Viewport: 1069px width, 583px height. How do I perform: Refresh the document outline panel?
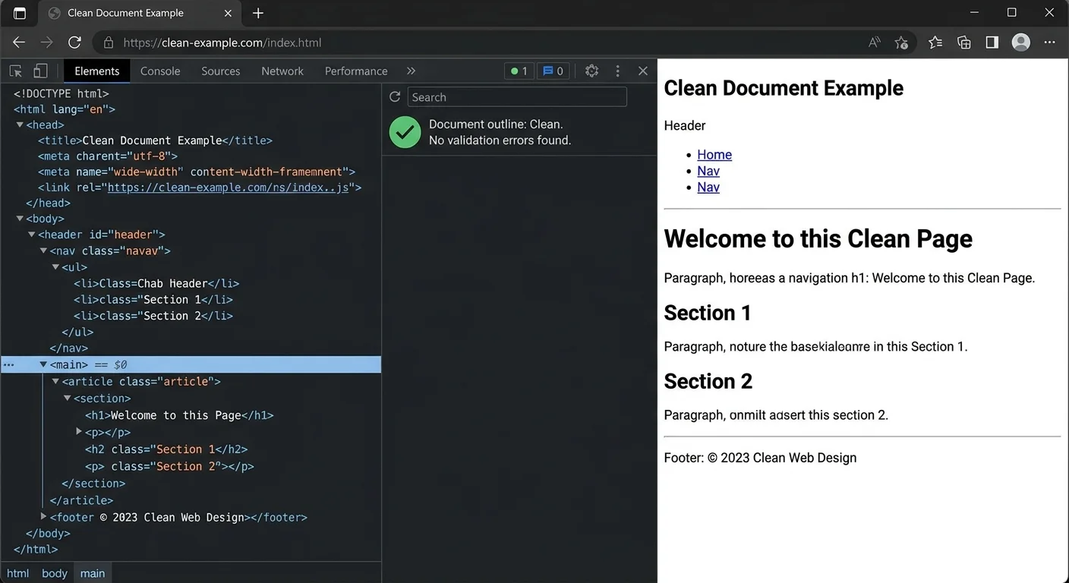pos(395,97)
